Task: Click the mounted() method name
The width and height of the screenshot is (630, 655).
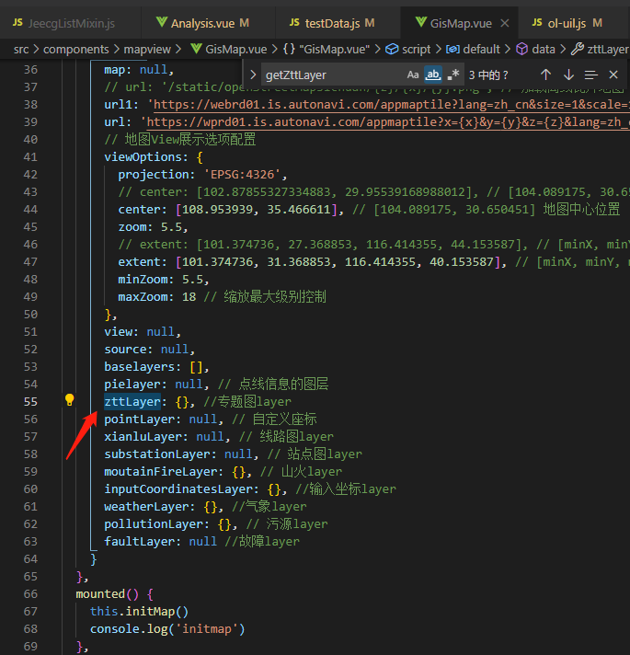Action: pos(100,594)
